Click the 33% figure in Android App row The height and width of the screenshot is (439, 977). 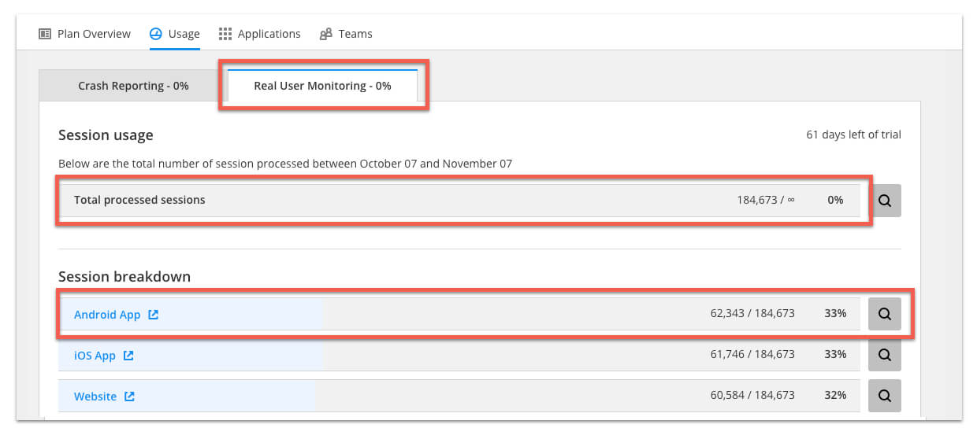[x=835, y=313]
